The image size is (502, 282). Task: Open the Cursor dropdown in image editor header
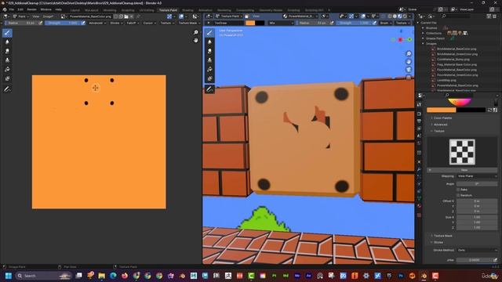pyautogui.click(x=150, y=23)
